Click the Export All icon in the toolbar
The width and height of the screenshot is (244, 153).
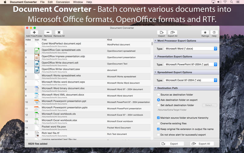(173, 32)
